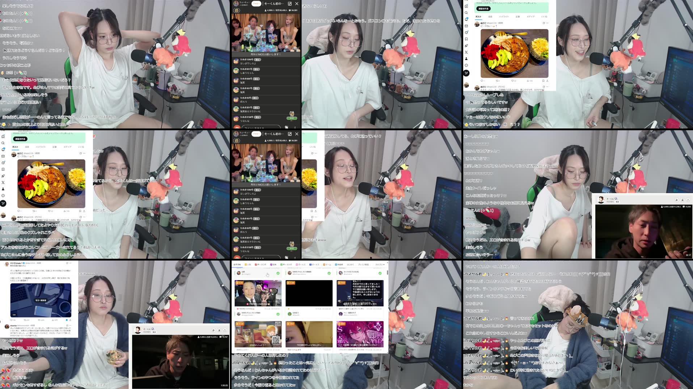
Task: Open the カテゴリ dropdown on TwitCasting
Action: tap(380, 265)
